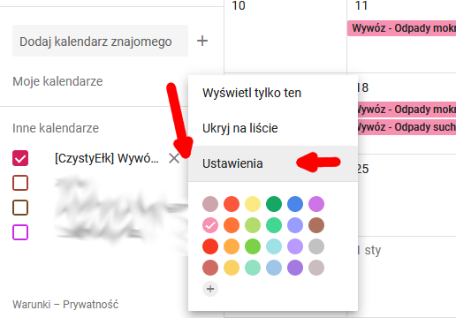Open the Prywatność link
456x318 pixels.
(x=91, y=305)
